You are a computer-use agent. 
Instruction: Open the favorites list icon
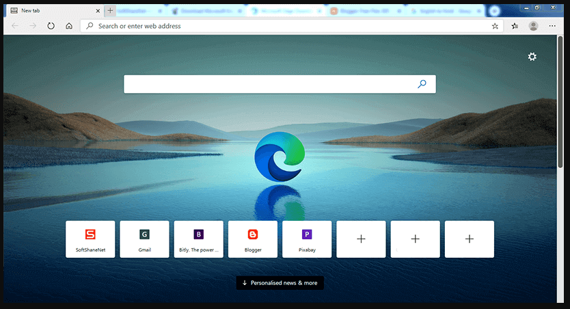pos(515,26)
